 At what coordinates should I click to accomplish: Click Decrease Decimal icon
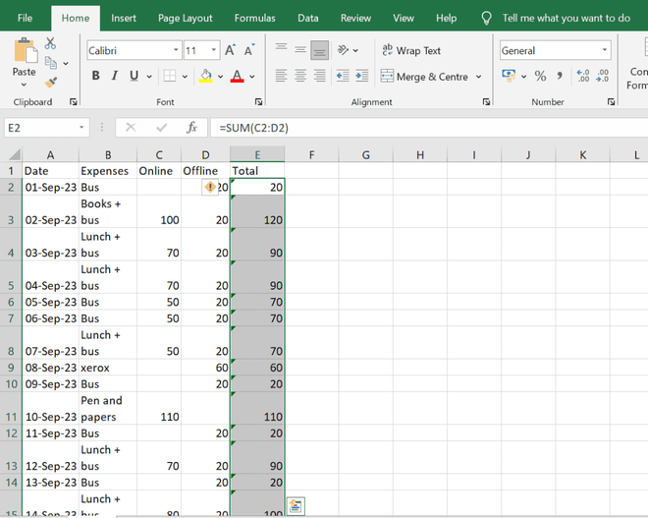pos(603,76)
